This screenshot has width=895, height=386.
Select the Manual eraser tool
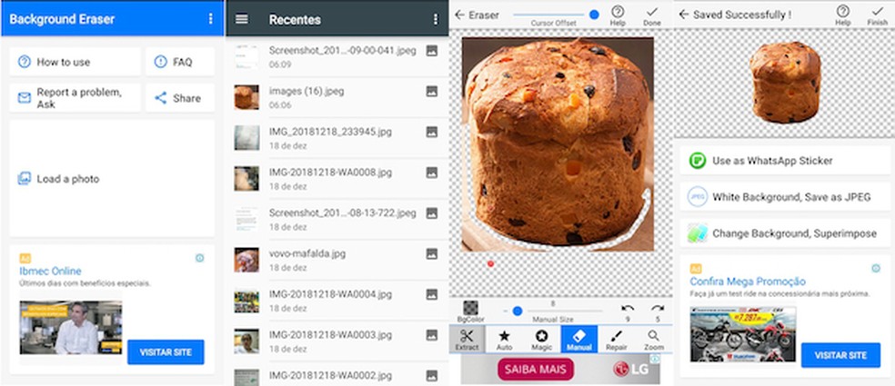coord(578,340)
